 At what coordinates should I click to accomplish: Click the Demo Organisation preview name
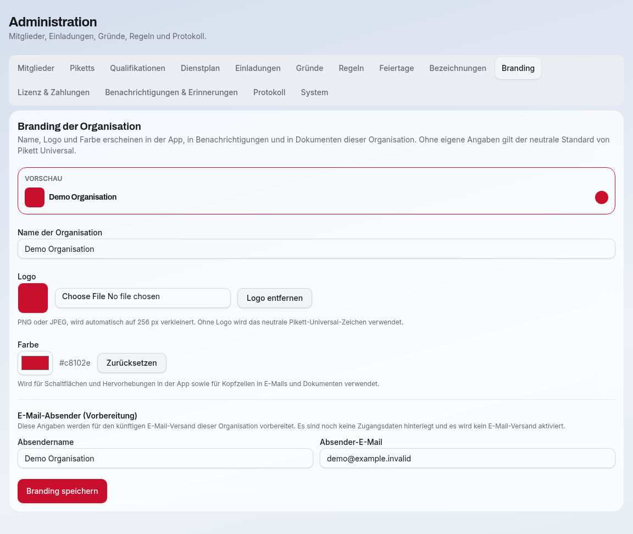point(83,197)
